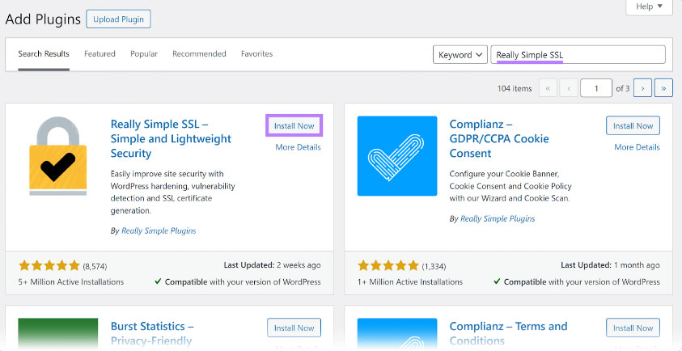Open More Details for Really Simple SSL
Screen dimensions: 682x351
[x=298, y=147]
